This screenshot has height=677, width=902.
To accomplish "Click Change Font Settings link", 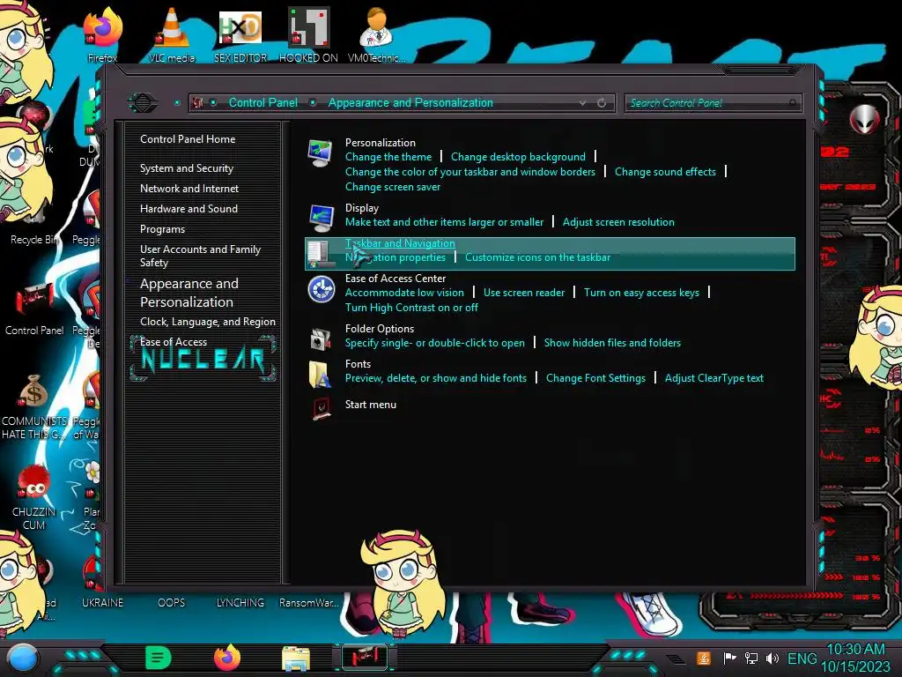I will tap(595, 377).
